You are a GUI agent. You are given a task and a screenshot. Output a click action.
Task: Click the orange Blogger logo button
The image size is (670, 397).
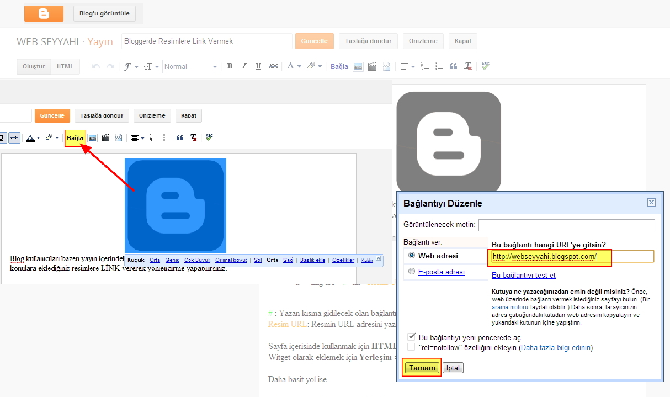click(44, 13)
